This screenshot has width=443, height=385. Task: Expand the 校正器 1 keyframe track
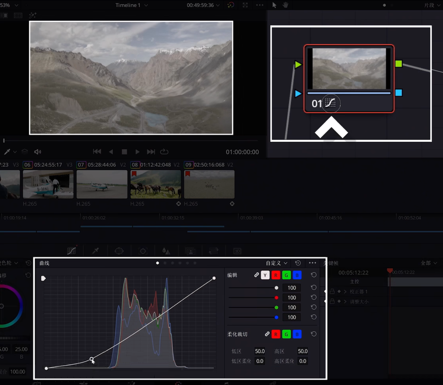345,291
